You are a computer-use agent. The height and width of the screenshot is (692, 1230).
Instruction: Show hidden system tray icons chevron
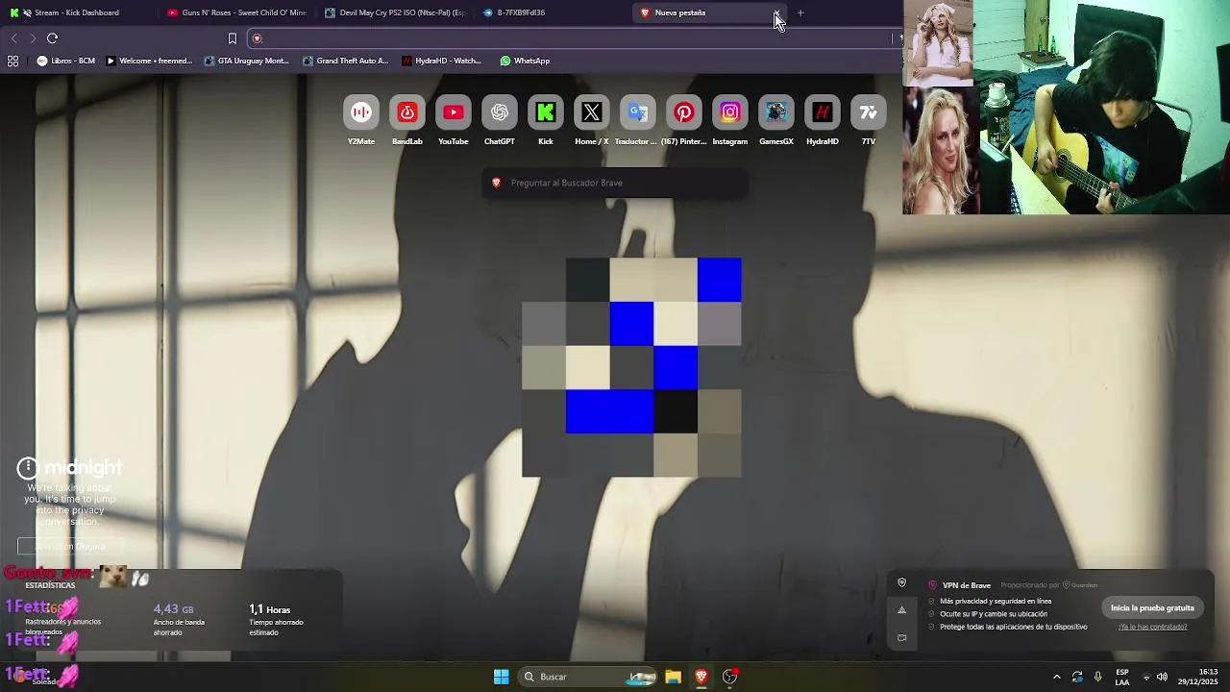pos(1057,677)
